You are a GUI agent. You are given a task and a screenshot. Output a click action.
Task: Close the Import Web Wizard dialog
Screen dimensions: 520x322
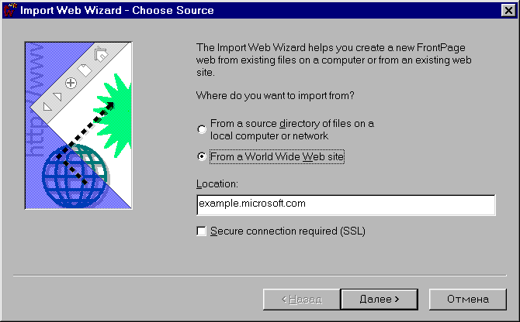pyautogui.click(x=507, y=10)
